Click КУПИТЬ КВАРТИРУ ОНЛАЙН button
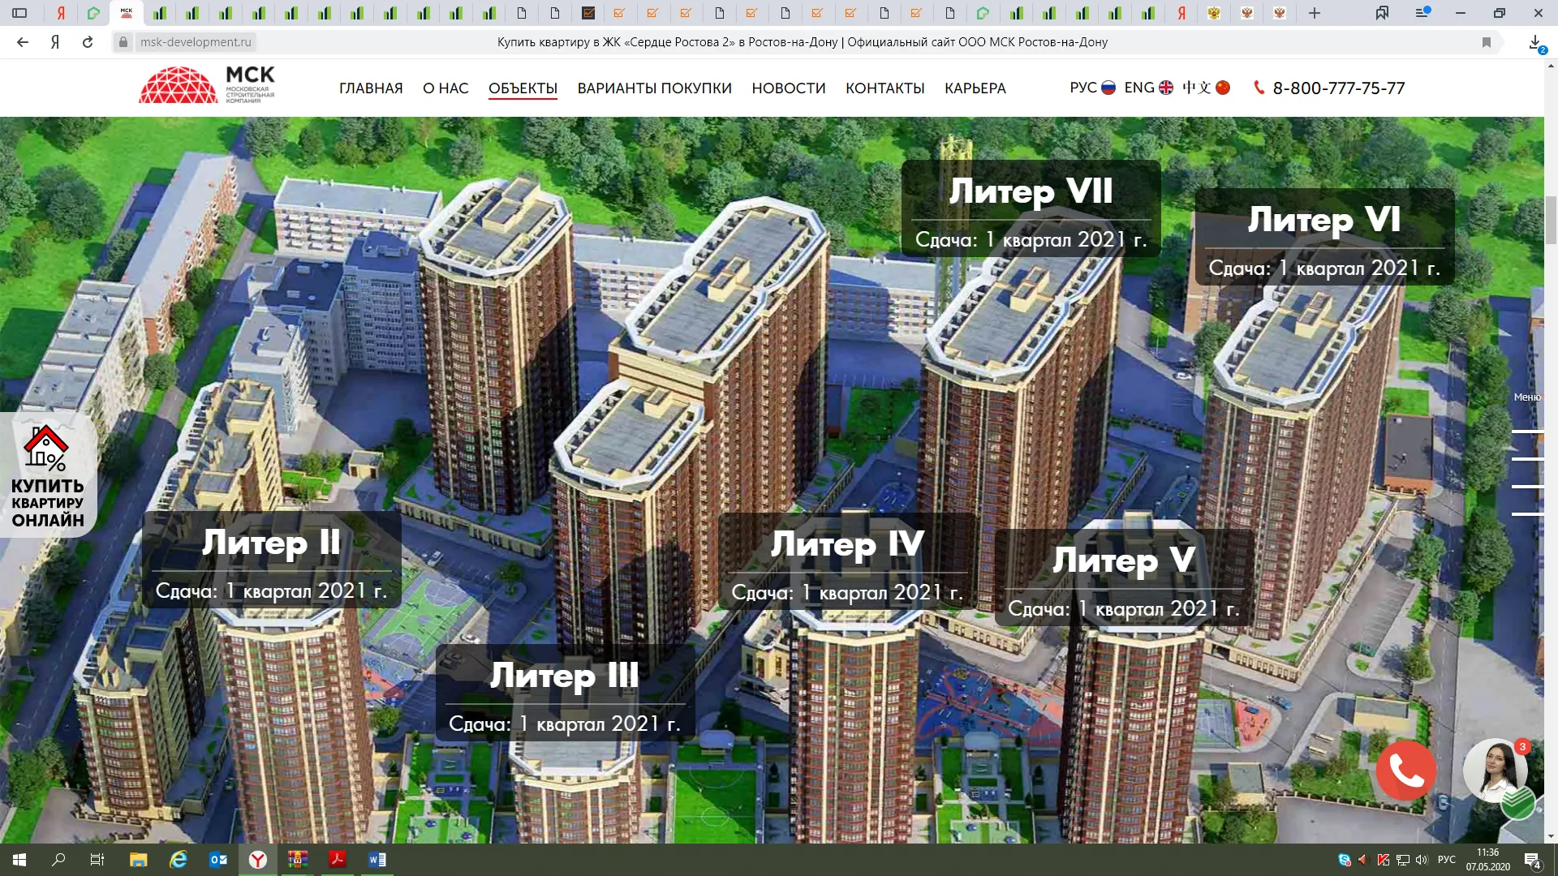The width and height of the screenshot is (1558, 876). [x=48, y=475]
